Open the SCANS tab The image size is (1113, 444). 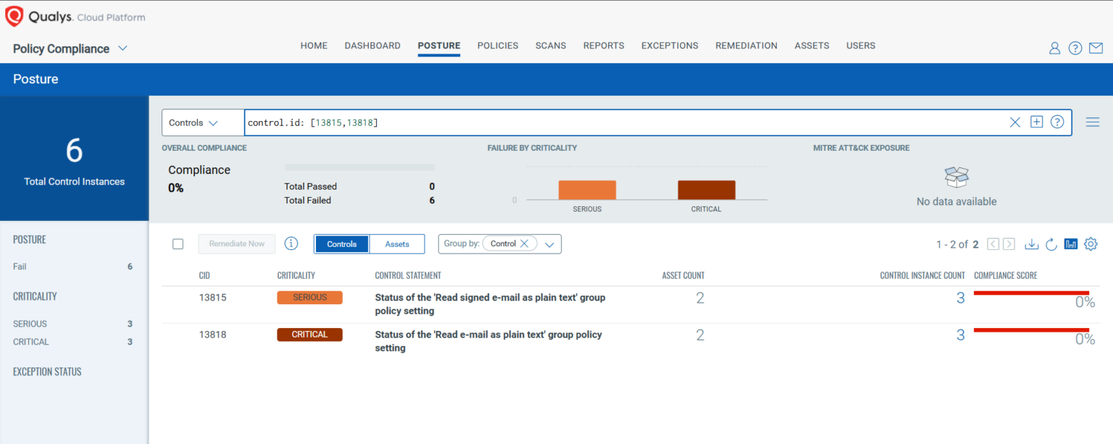(x=551, y=46)
